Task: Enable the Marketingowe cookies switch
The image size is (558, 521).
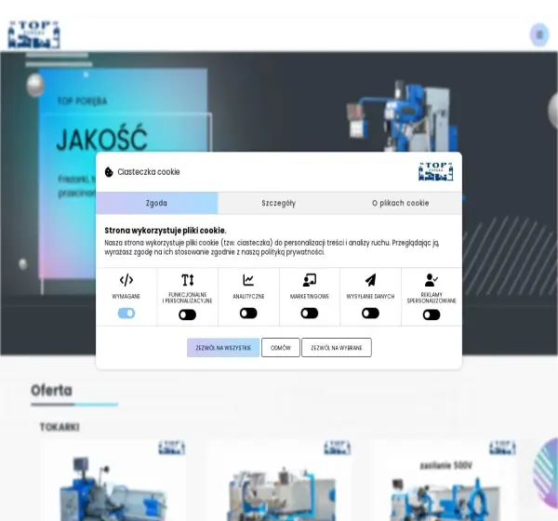Action: tap(310, 314)
